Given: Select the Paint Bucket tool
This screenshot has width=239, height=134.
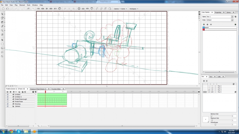Looking at the screenshot, I should pos(2,22).
